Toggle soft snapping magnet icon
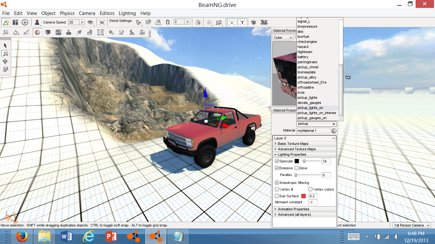 (x=168, y=22)
